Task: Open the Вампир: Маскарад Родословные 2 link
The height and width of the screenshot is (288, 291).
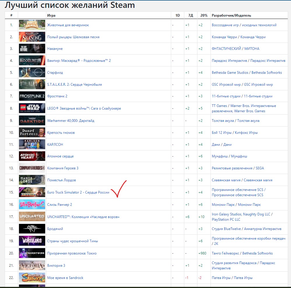Action: pos(79,61)
